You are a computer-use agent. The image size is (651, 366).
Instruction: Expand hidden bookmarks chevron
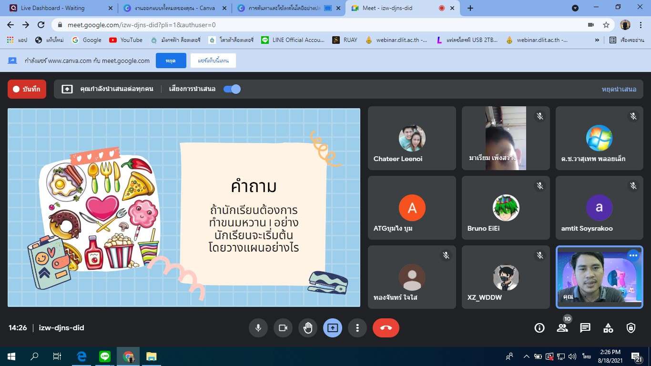[x=597, y=40]
